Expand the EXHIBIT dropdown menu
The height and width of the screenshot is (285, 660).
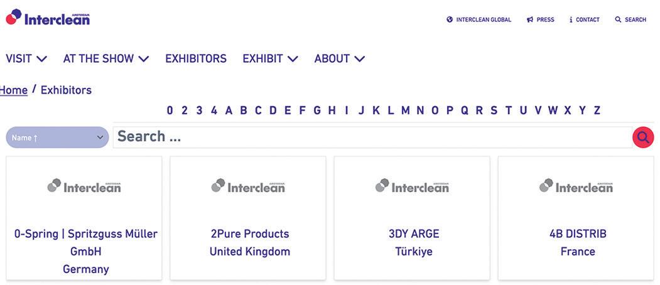(270, 58)
